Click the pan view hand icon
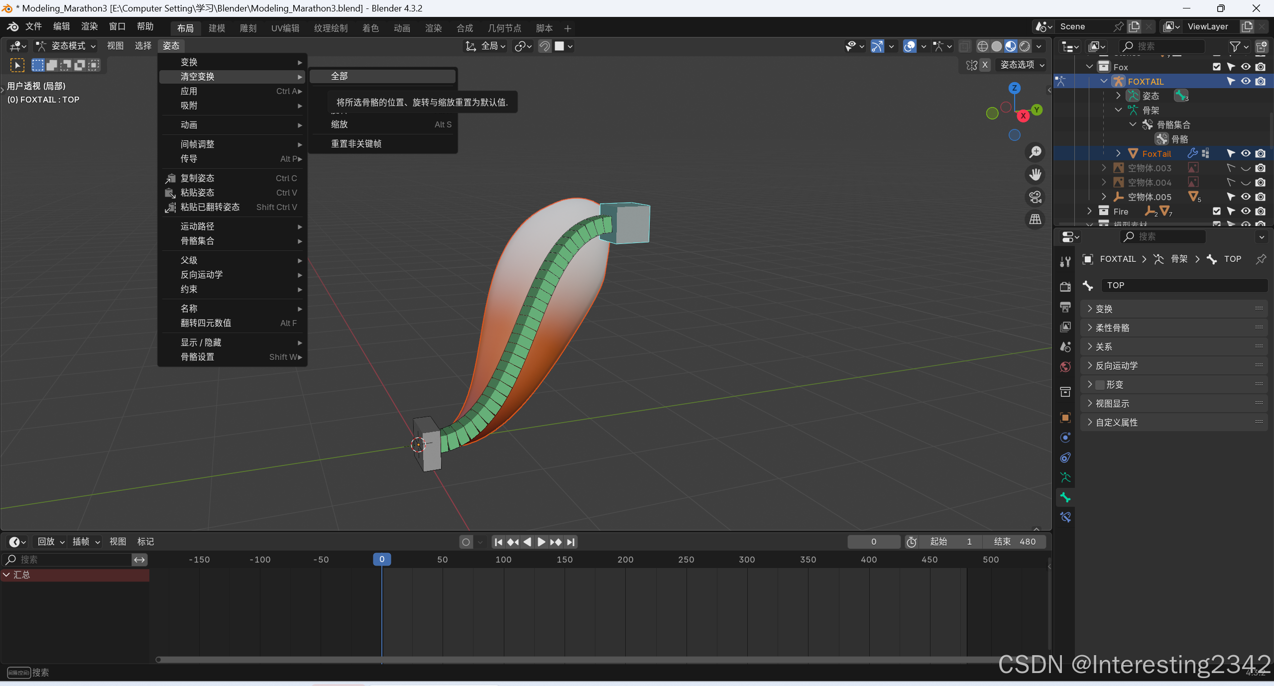The height and width of the screenshot is (686, 1274). (x=1036, y=174)
